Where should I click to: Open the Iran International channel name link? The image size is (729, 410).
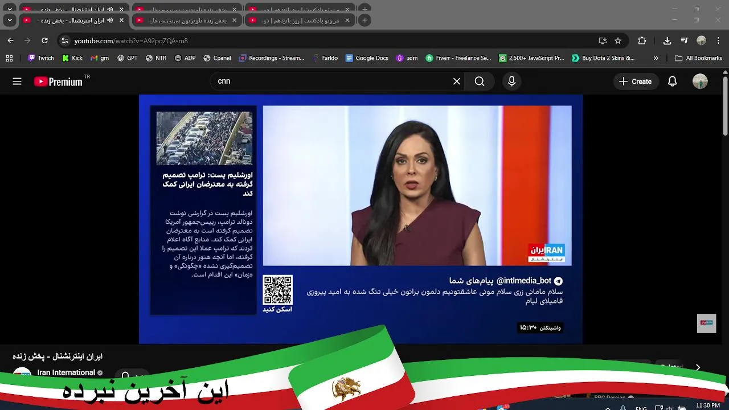(x=66, y=372)
